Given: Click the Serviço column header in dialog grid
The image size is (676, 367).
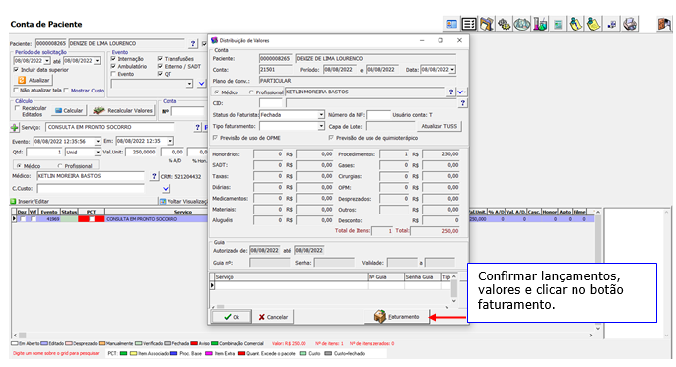Looking at the screenshot, I should pos(291,277).
